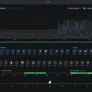Expand the arrow beside WiFi Connectivity
Image resolution: width=92 pixels, height=92 pixels.
point(68,71)
